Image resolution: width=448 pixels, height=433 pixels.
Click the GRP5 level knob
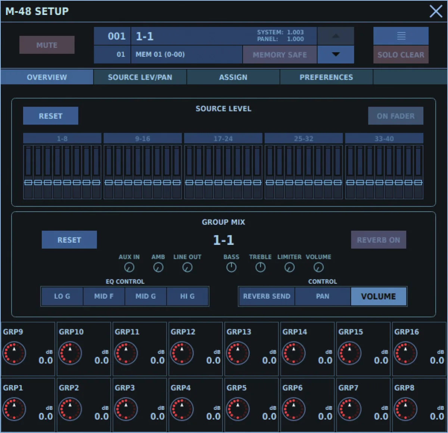click(238, 409)
